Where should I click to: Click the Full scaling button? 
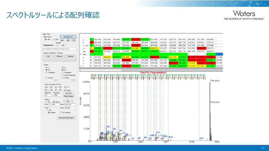tap(68, 101)
